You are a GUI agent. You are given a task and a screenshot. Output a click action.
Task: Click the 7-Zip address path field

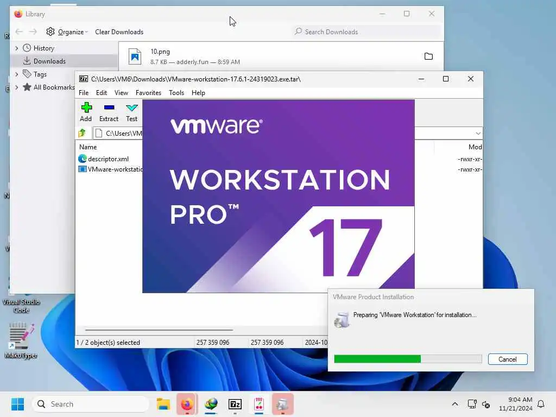click(118, 134)
